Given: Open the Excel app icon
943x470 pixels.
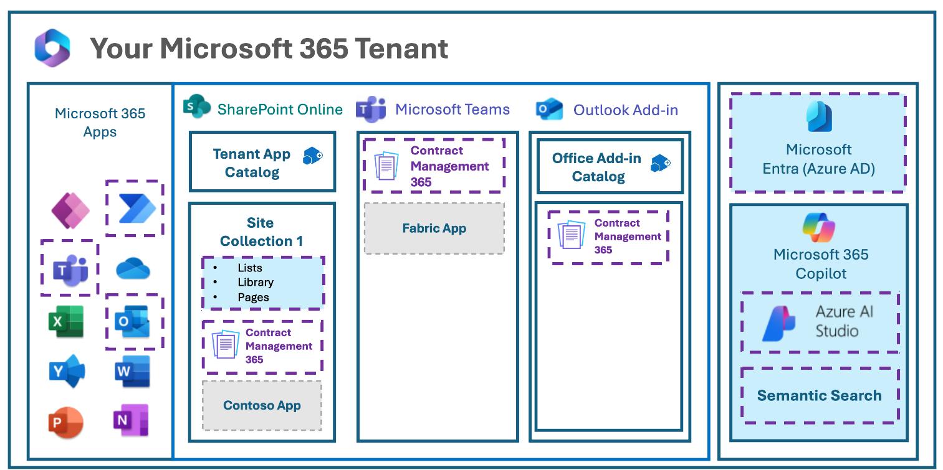Looking at the screenshot, I should [x=65, y=322].
